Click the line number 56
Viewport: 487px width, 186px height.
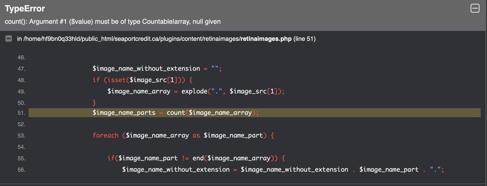point(21,170)
